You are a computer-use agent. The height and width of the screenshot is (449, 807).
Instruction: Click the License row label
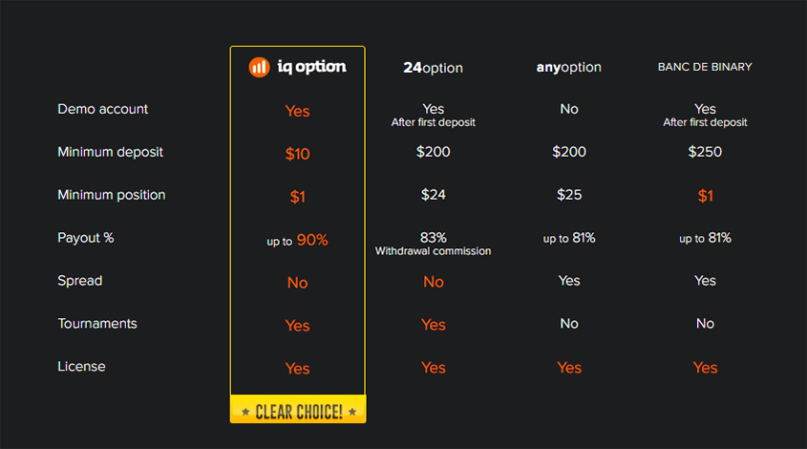pyautogui.click(x=81, y=366)
